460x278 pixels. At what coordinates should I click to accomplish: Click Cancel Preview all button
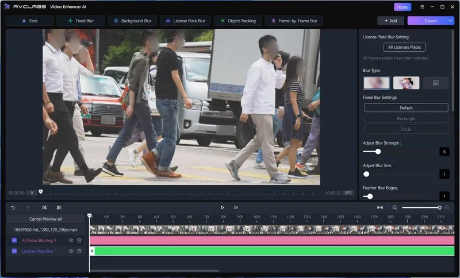45,219
